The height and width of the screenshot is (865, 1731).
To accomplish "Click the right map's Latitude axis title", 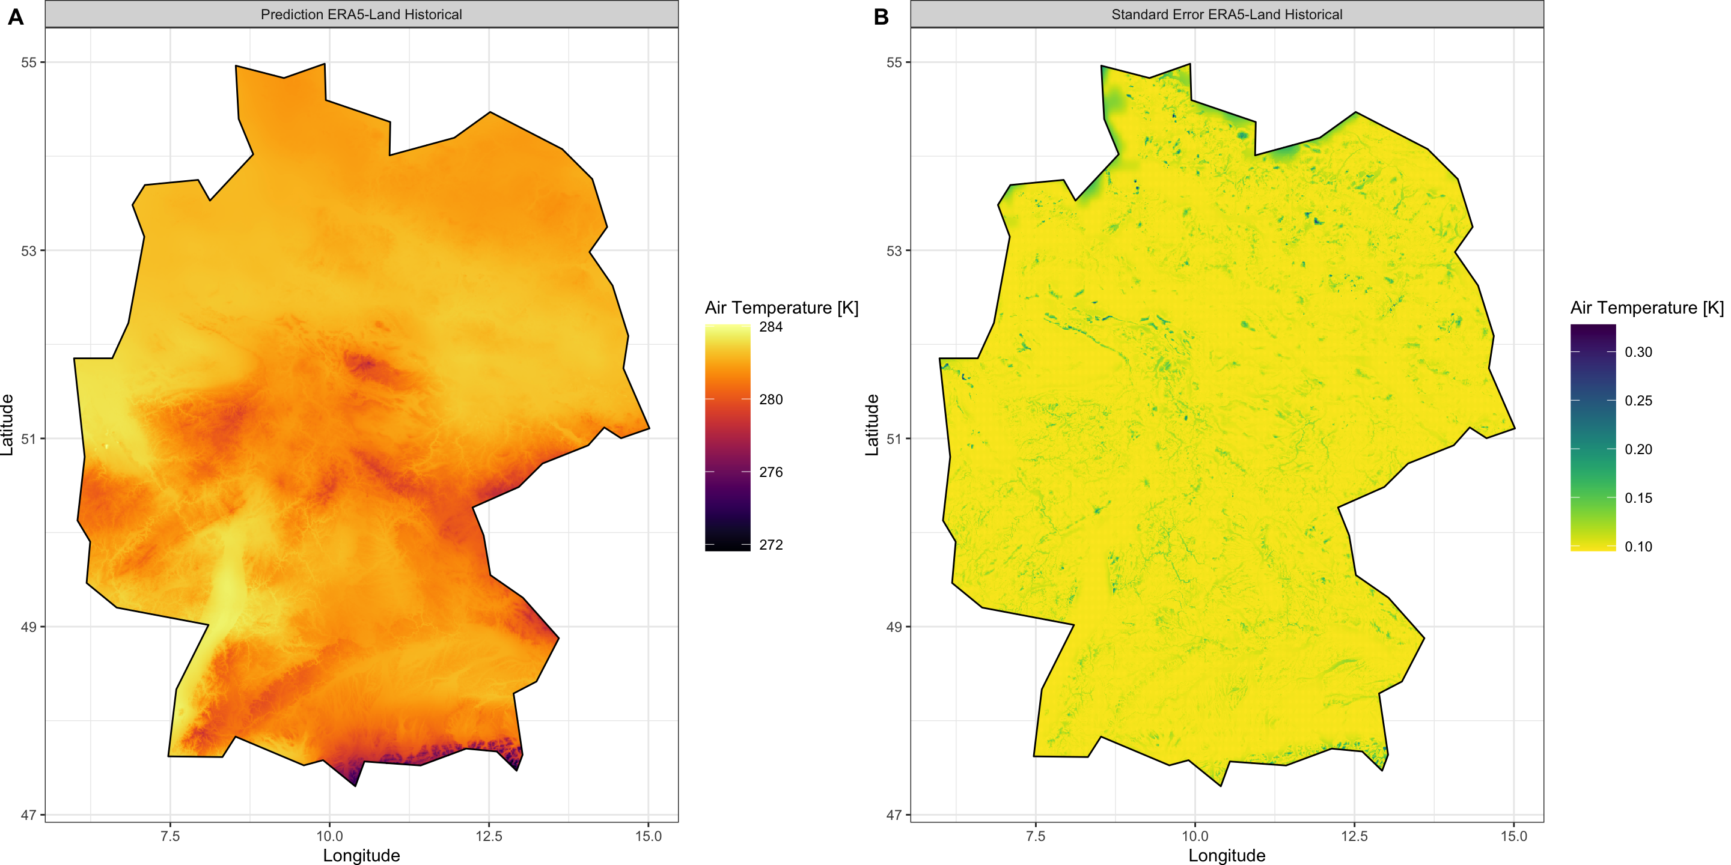I will [x=872, y=425].
